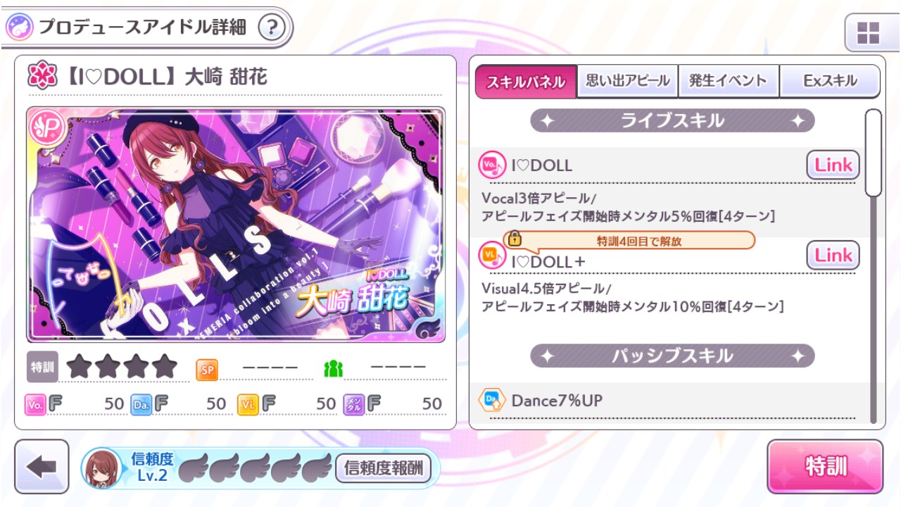Click the lock icon on 特訓4回目で解放
Screen dimensions: 901x507
coord(515,239)
